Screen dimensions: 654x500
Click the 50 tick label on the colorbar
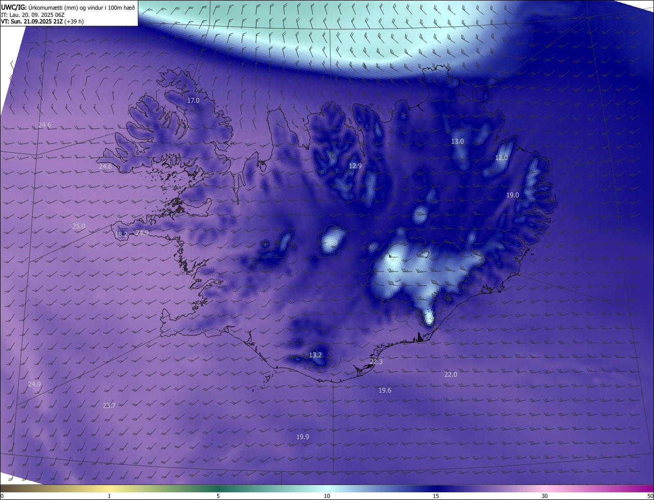[650, 496]
